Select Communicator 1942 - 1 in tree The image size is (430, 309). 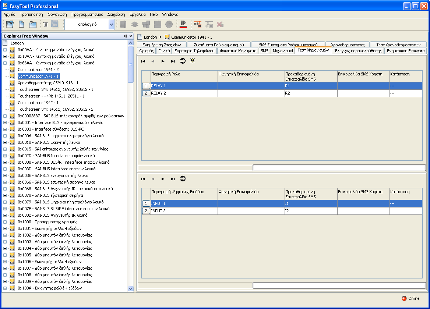[38, 103]
